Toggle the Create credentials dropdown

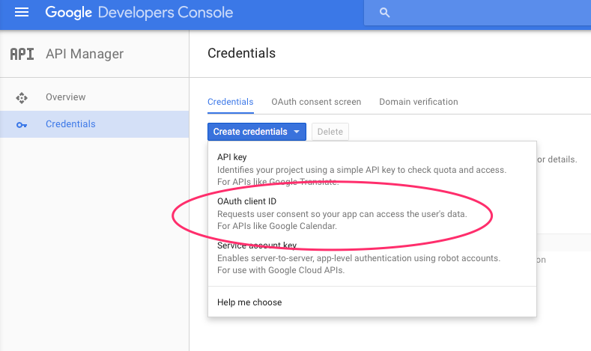(257, 132)
